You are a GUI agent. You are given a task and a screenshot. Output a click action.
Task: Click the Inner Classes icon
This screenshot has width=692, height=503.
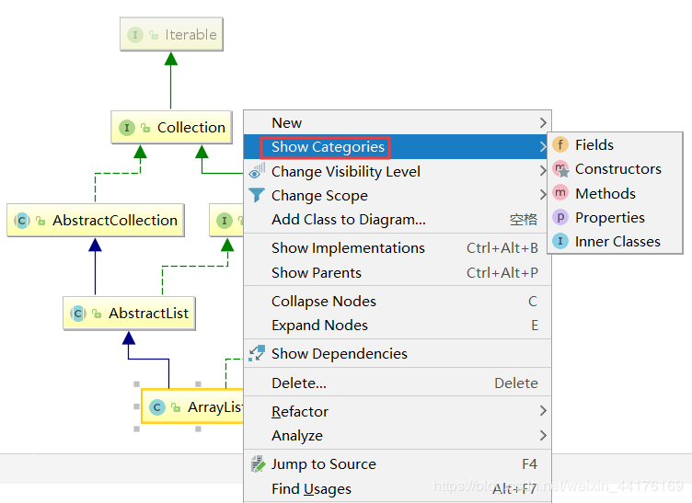(559, 242)
